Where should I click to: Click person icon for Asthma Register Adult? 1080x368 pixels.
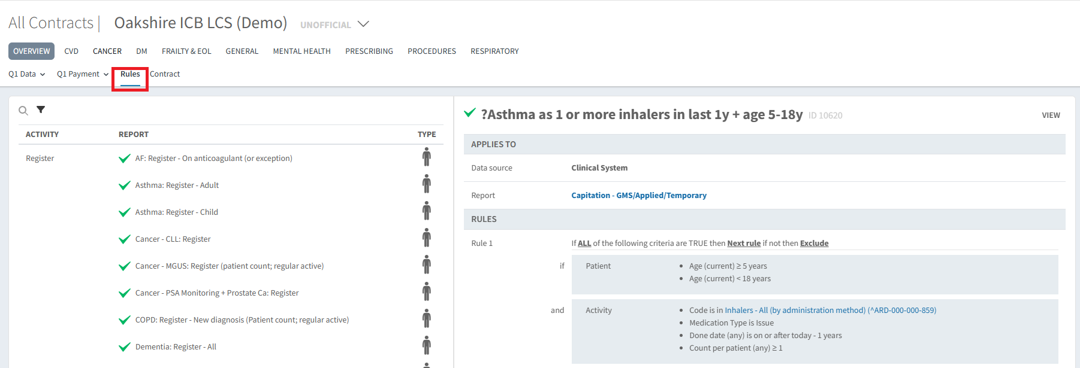click(427, 184)
